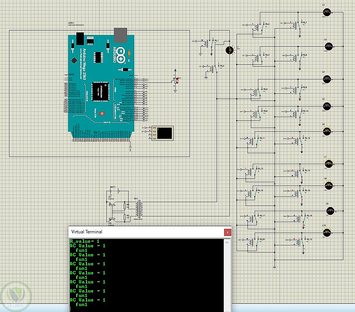Click the USB connector on the Arduino board

coord(120,35)
